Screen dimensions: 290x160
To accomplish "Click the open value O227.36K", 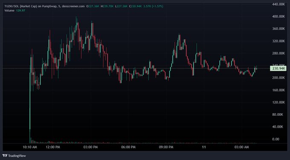I will (x=93, y=6).
